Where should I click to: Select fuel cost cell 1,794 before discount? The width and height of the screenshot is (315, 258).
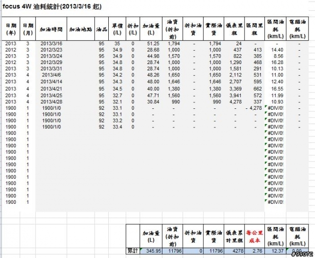coord(174,44)
